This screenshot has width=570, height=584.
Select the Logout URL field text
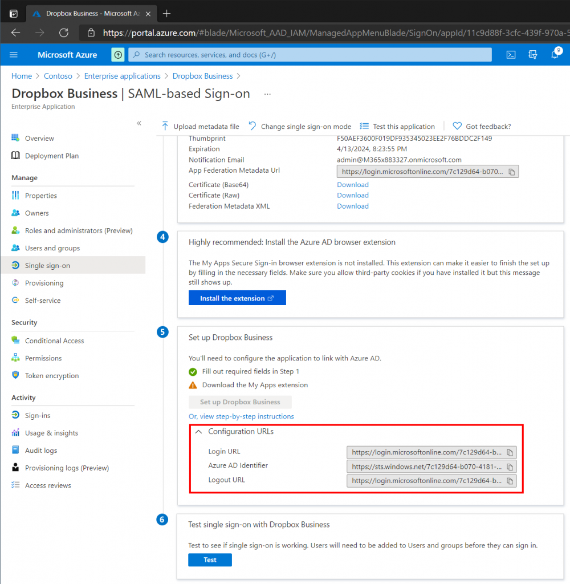pyautogui.click(x=426, y=481)
